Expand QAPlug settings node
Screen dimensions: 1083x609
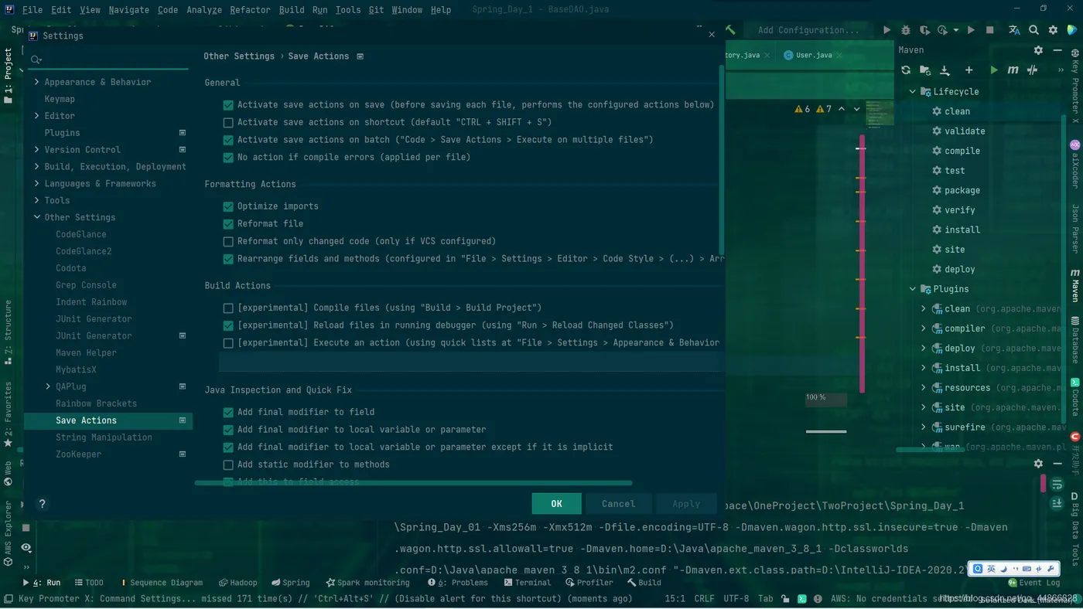[48, 386]
